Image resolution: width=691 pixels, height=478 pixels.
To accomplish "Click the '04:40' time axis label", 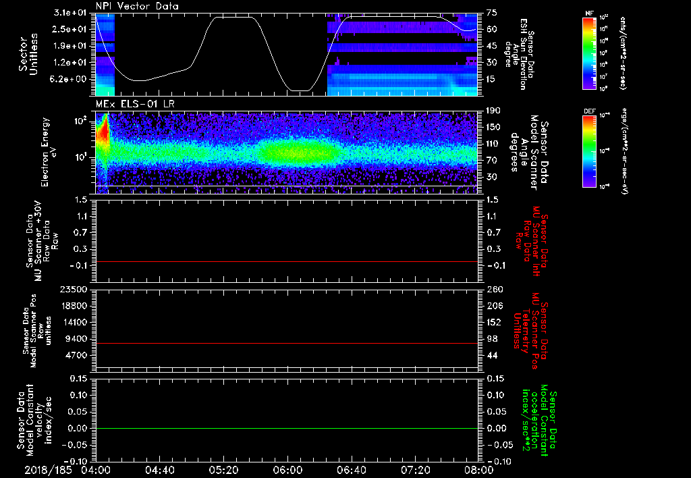I will pos(159,470).
